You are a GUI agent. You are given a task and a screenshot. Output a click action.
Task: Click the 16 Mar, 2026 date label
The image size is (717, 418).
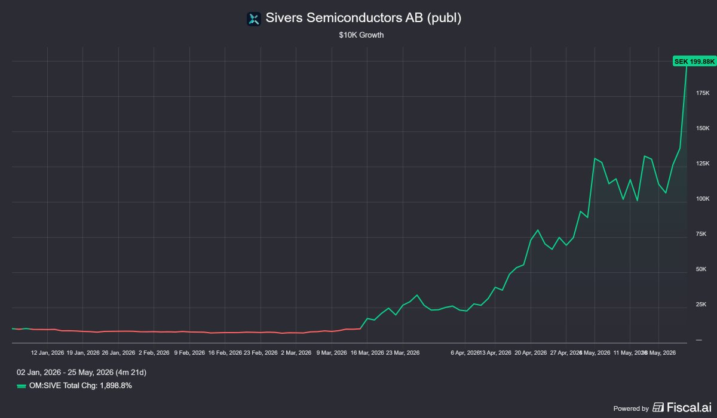(x=367, y=353)
